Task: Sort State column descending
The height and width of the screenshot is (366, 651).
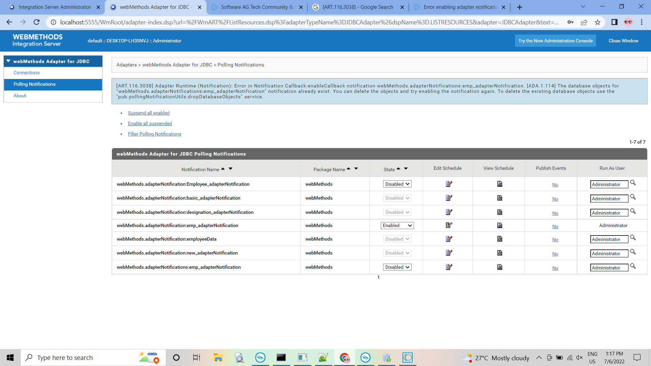Action: tap(406, 168)
